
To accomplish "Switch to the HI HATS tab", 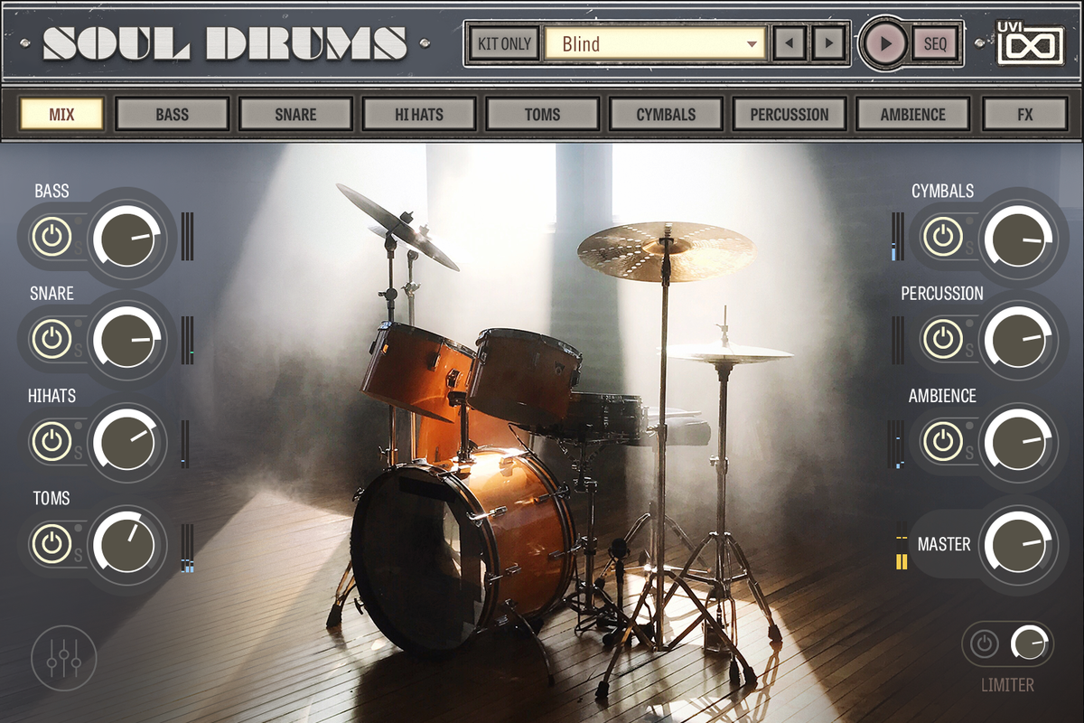I will point(419,114).
